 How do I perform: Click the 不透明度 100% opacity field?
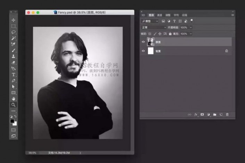pyautogui.click(x=184, y=27)
